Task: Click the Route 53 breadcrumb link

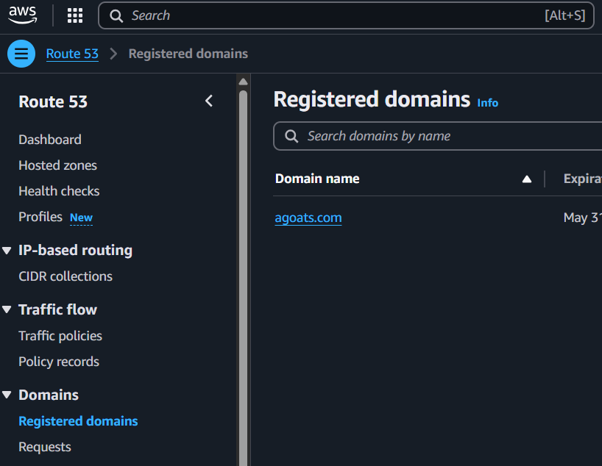Action: (x=72, y=54)
